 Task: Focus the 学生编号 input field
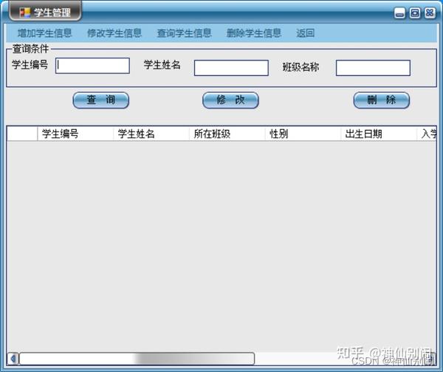point(93,66)
